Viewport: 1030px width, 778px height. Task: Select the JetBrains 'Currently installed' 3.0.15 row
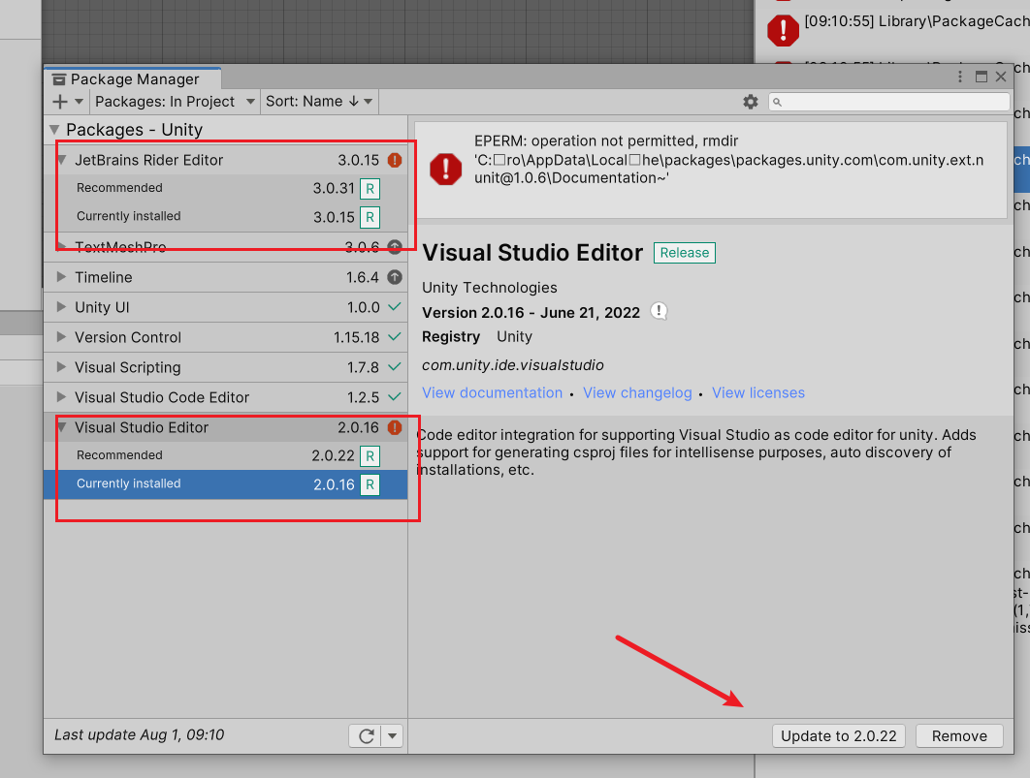[225, 217]
